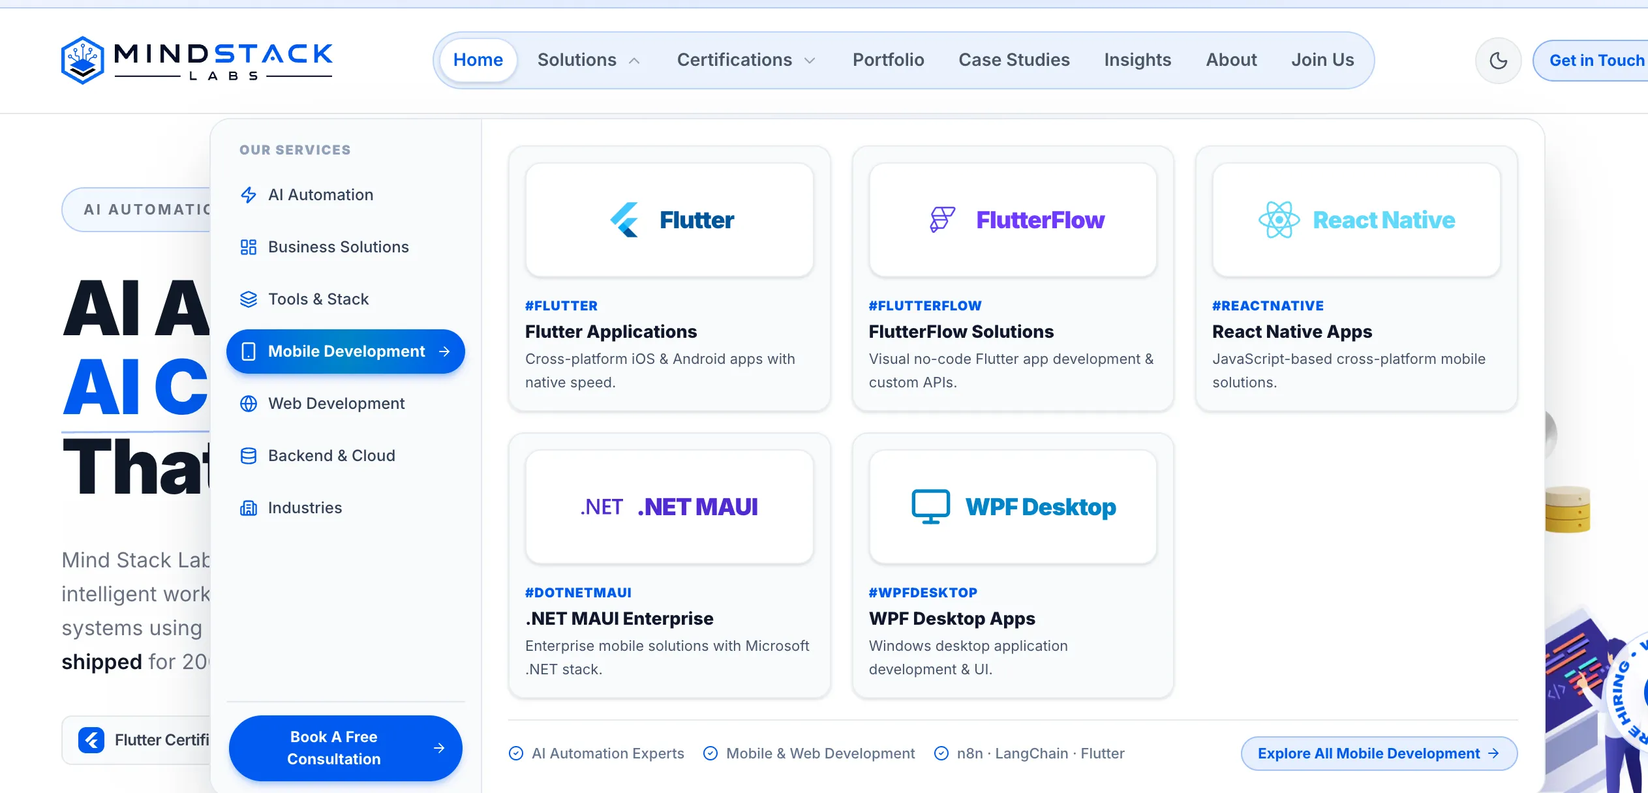Click the check icon beside n8n · LangChain · Flutter
The height and width of the screenshot is (793, 1648).
[941, 753]
